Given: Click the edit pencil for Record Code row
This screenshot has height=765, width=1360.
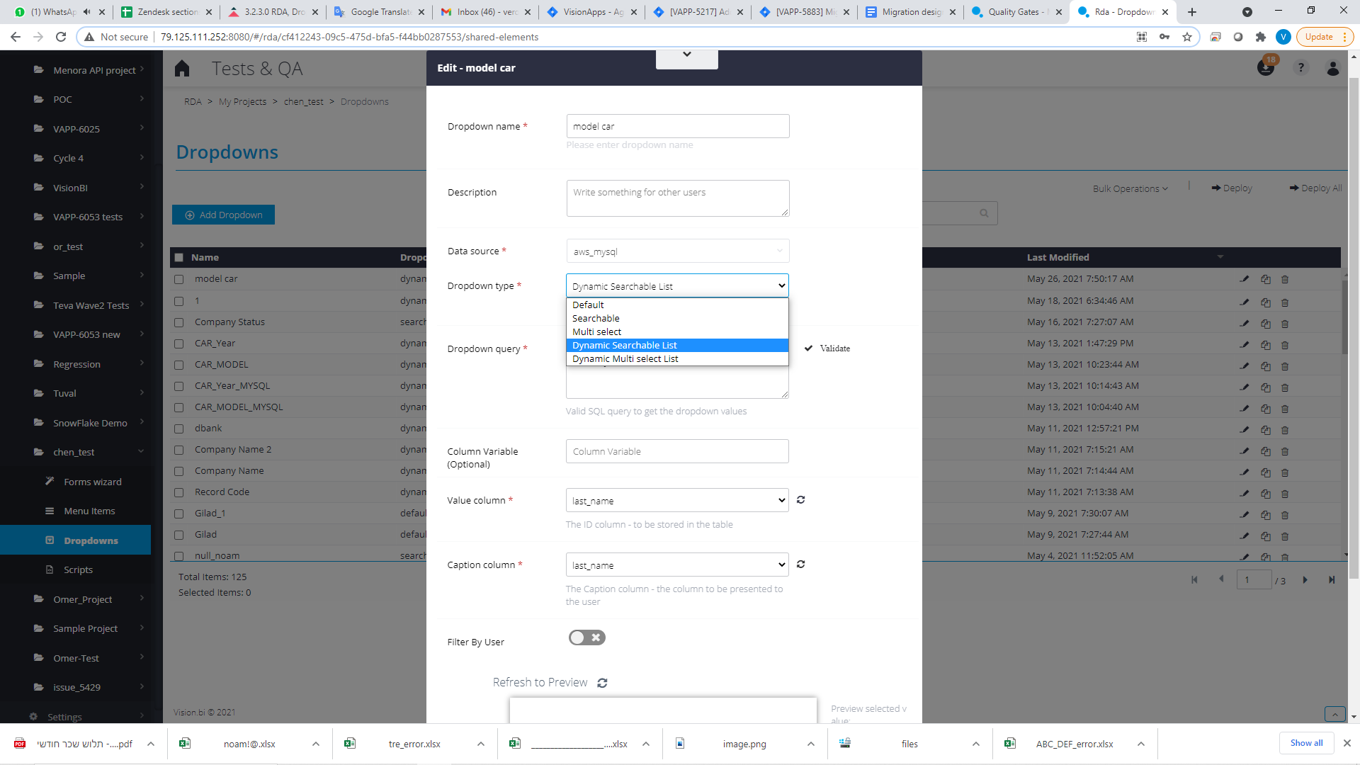Looking at the screenshot, I should click(1245, 493).
